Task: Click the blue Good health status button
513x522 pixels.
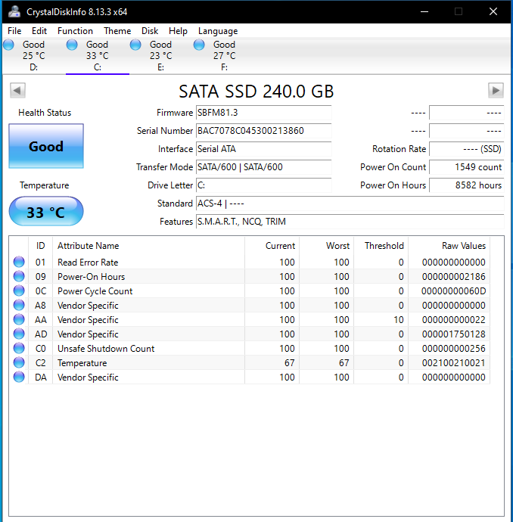Action: [46, 146]
